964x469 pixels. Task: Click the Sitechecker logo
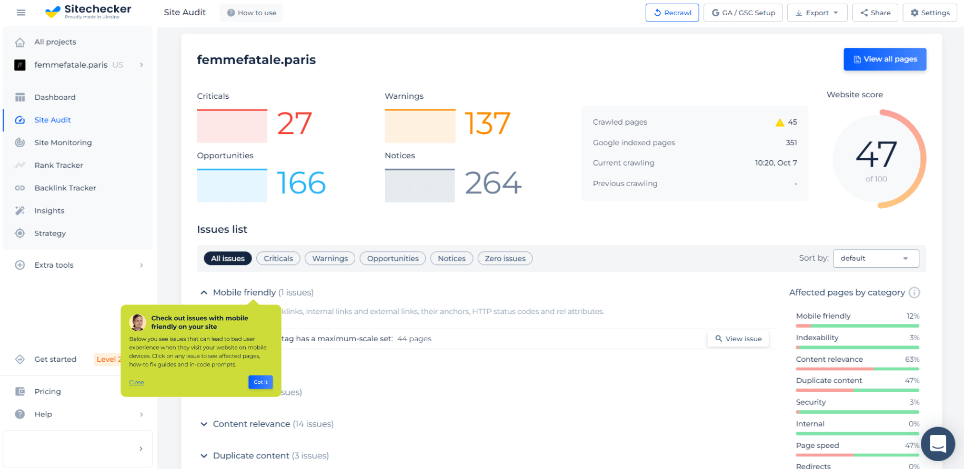pyautogui.click(x=88, y=12)
